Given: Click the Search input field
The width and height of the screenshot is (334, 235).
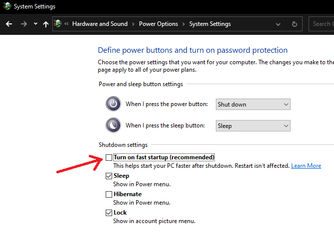Looking at the screenshot, I should pos(322,24).
